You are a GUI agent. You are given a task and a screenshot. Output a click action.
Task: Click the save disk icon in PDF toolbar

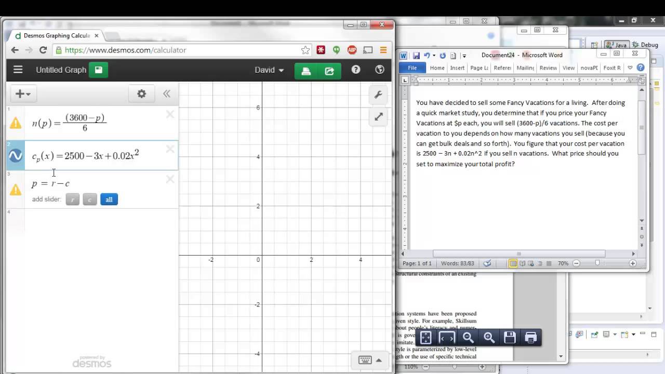510,338
